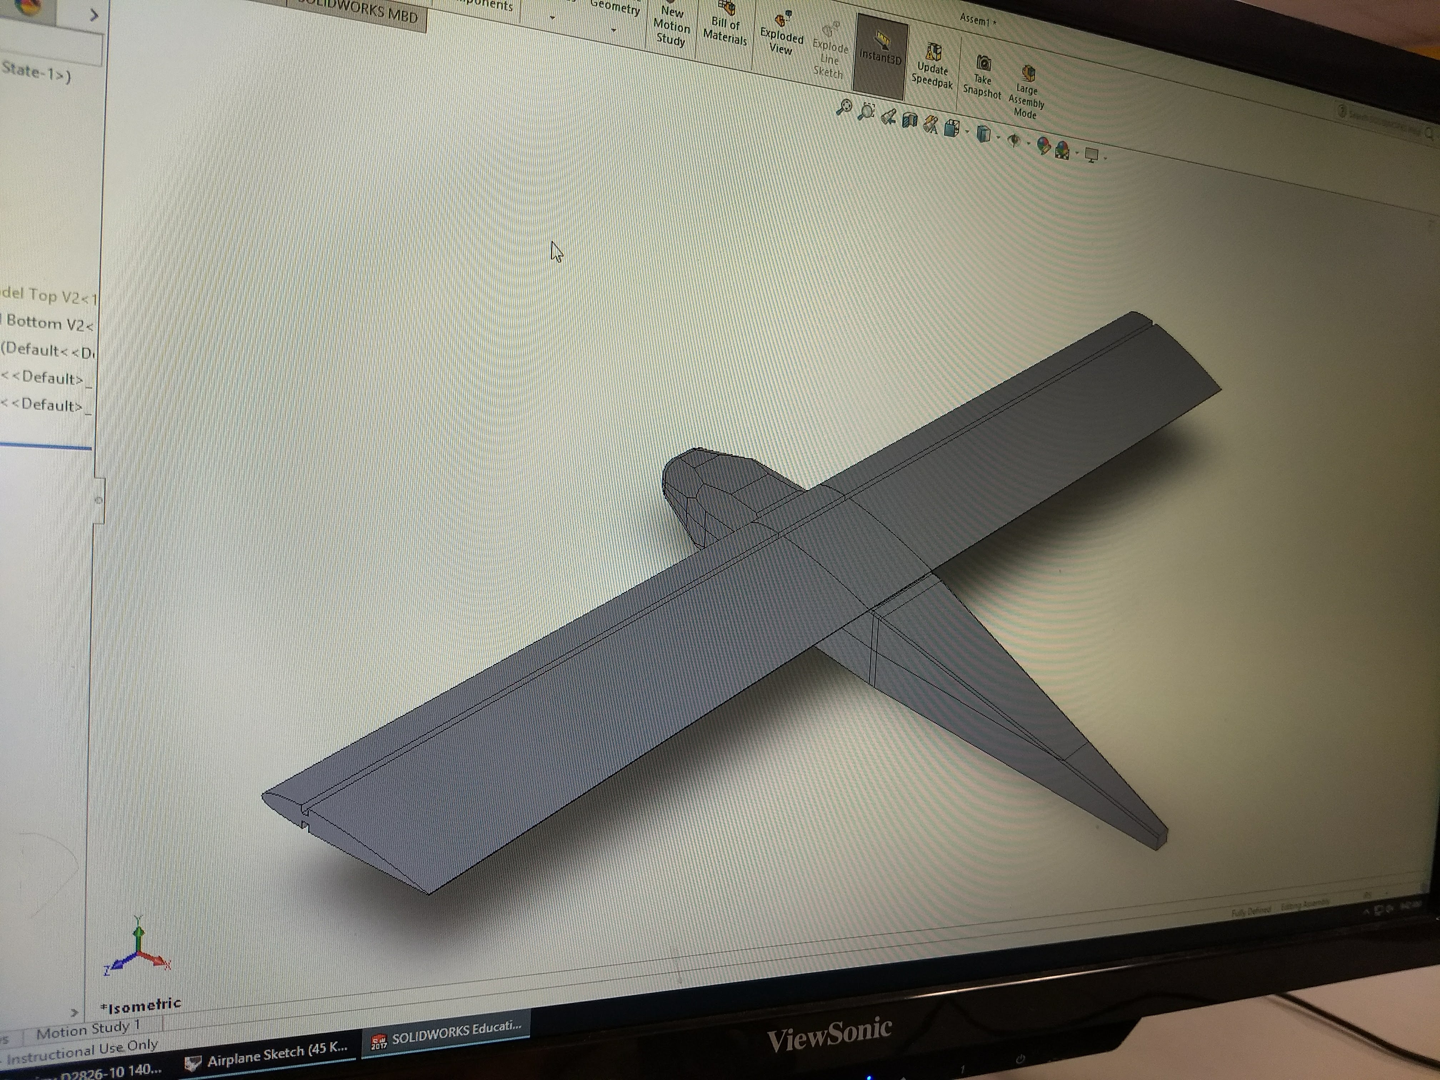Open Bill of Materials

tap(725, 22)
